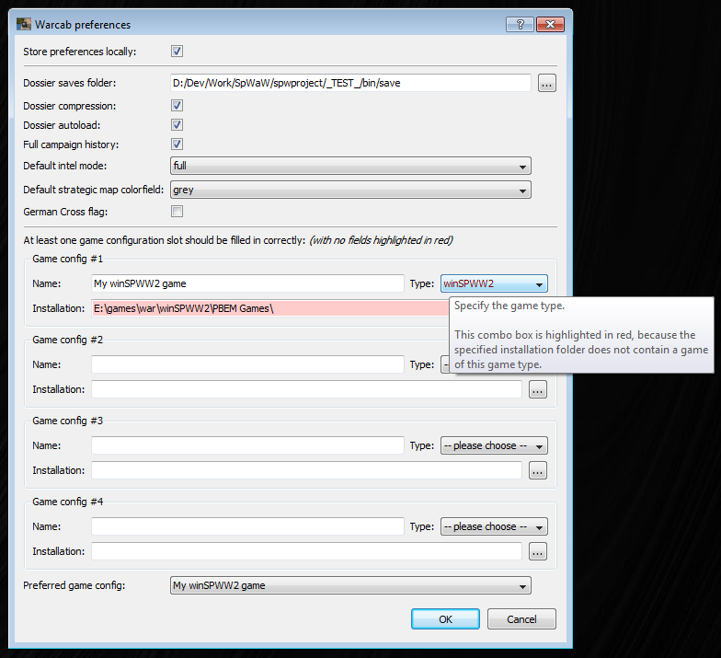Click the browse button for Dossier saves folder

546,84
